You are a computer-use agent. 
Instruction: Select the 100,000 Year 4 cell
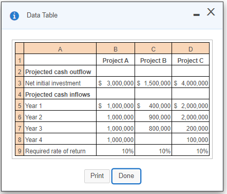(191, 139)
